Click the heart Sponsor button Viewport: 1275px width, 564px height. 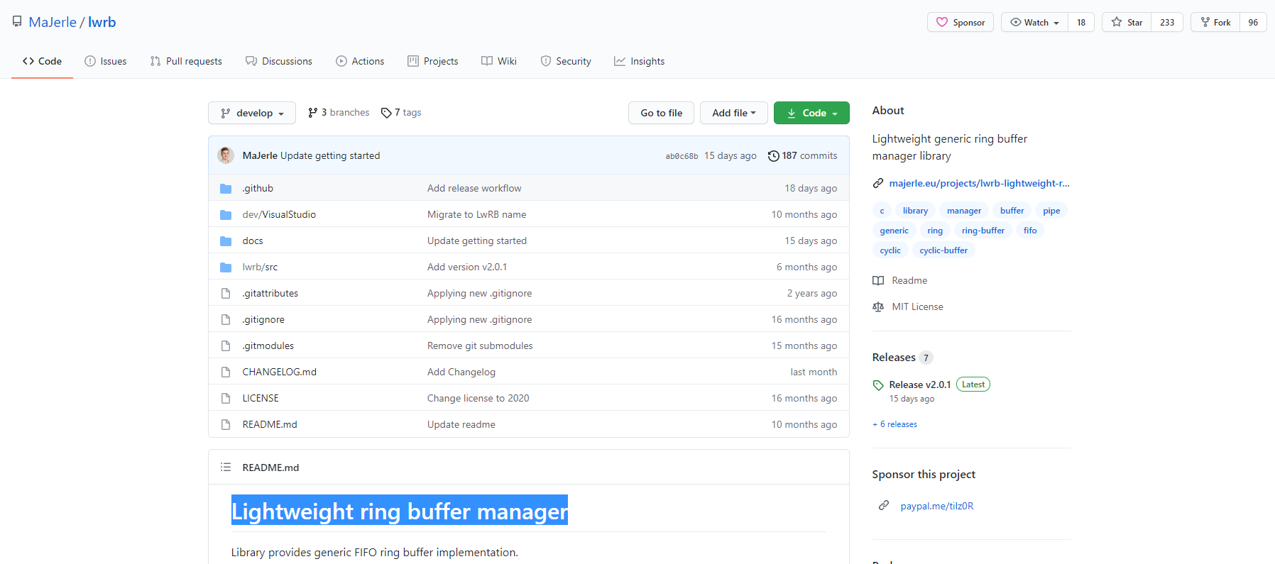(x=960, y=22)
